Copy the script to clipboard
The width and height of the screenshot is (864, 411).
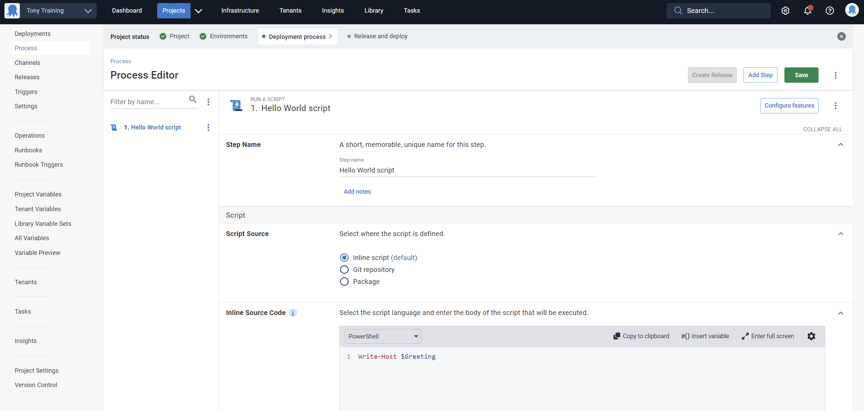point(641,336)
